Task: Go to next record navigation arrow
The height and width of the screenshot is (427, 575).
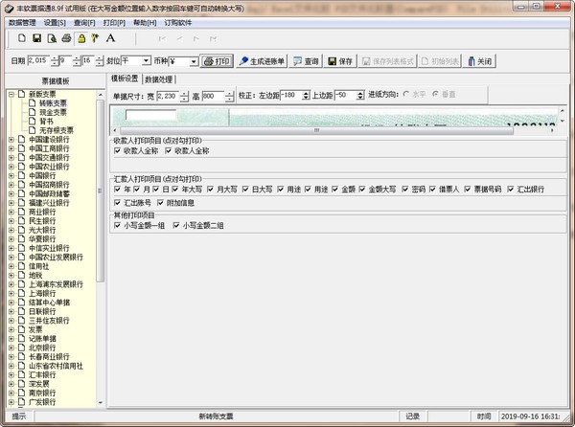Action: click(196, 38)
